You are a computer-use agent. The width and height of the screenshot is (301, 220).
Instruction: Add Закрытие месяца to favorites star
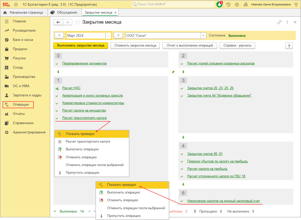77,22
